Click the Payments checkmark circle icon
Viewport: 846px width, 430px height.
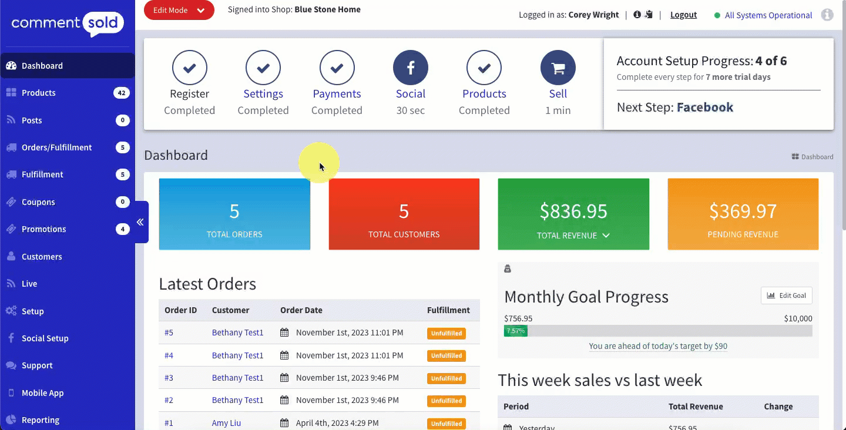(337, 68)
